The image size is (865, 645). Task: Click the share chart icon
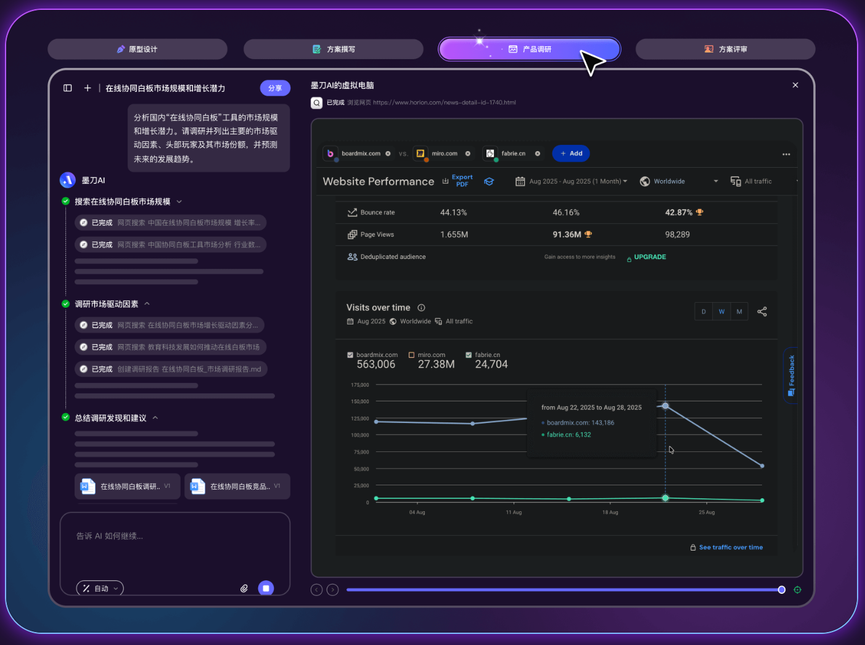[762, 311]
